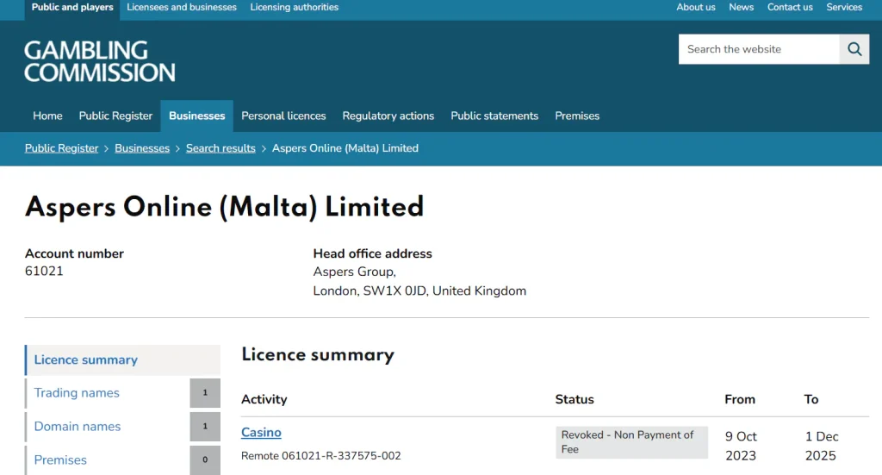Click the side menu Premises count badge
This screenshot has height=475, width=882.
(x=205, y=459)
